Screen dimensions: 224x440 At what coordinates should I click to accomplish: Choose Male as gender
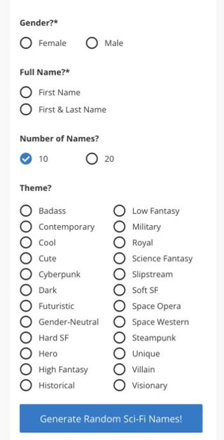pos(92,43)
